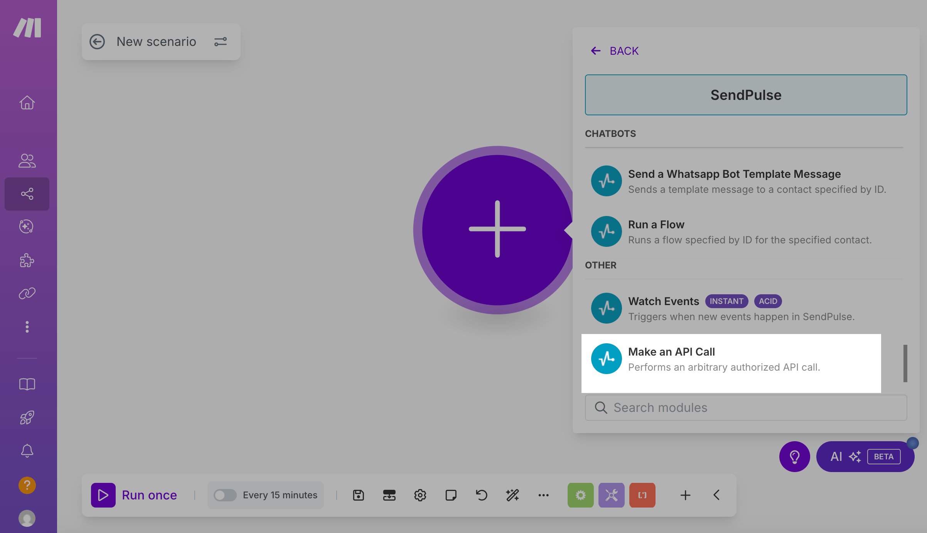Click the Search modules input field

click(746, 408)
